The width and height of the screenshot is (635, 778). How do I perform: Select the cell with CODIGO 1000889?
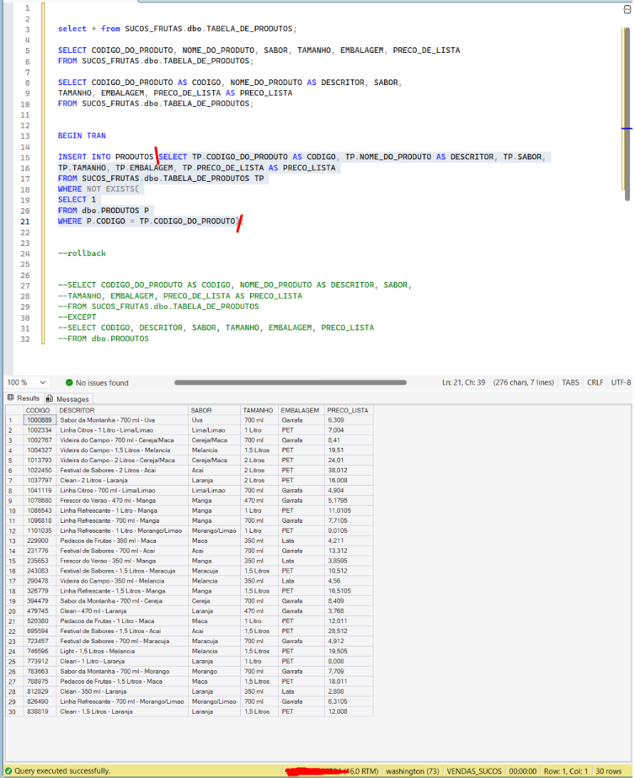(x=40, y=420)
